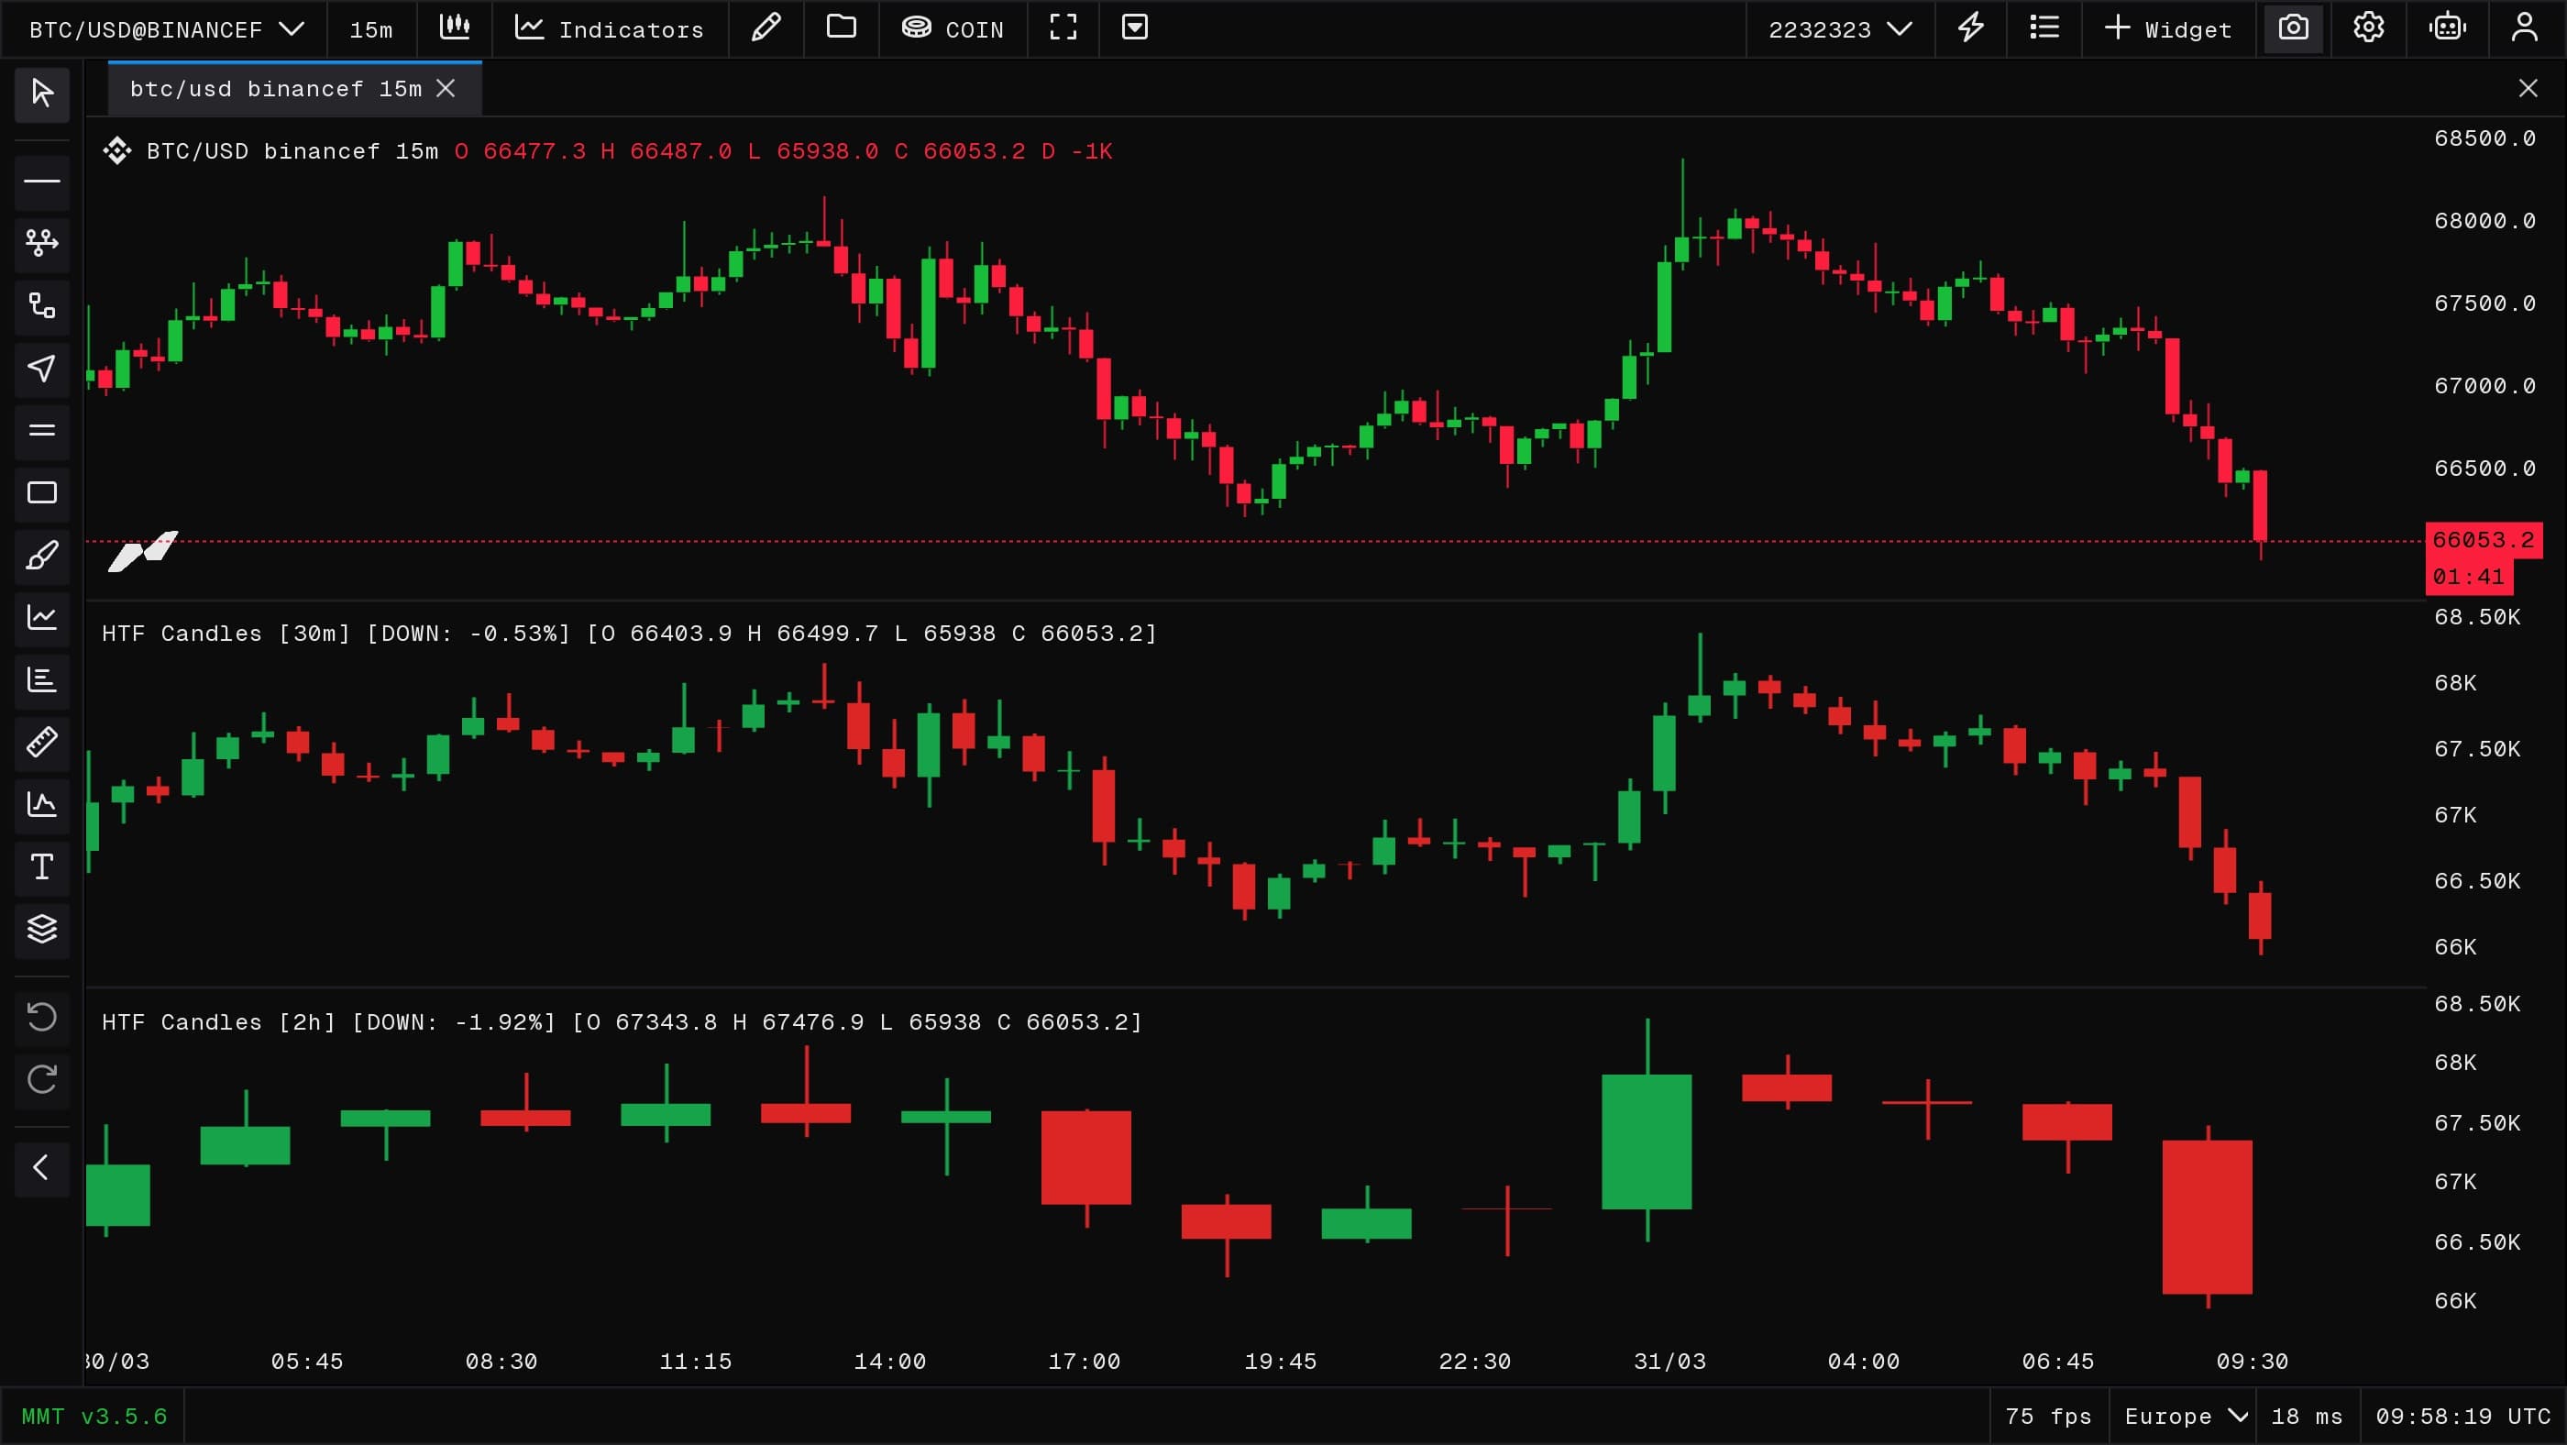Select the parallel lines channel tool
This screenshot has height=1445, width=2567.
pos(42,431)
